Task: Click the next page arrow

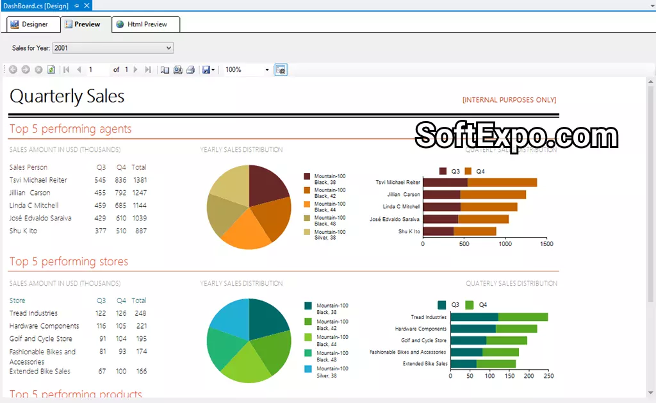Action: pyautogui.click(x=135, y=70)
